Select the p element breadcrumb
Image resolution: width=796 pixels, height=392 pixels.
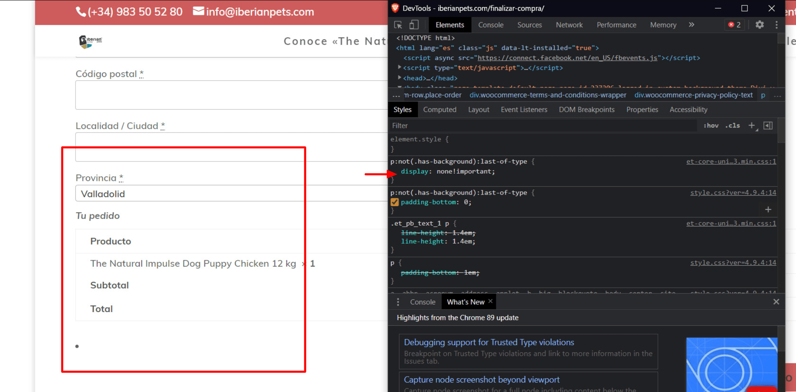(763, 95)
